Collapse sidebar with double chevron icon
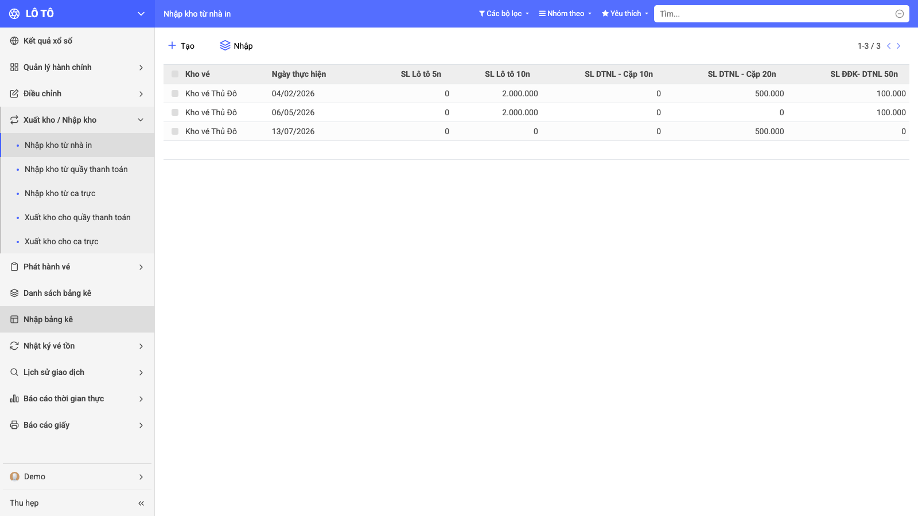 point(141,503)
